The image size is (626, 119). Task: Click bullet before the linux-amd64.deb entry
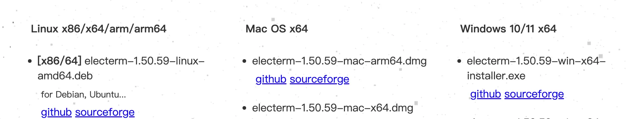[30, 61]
